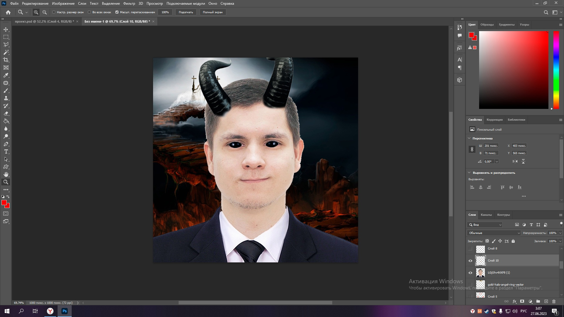Open rotation angle dropdown
The width and height of the screenshot is (564, 317).
click(x=497, y=161)
